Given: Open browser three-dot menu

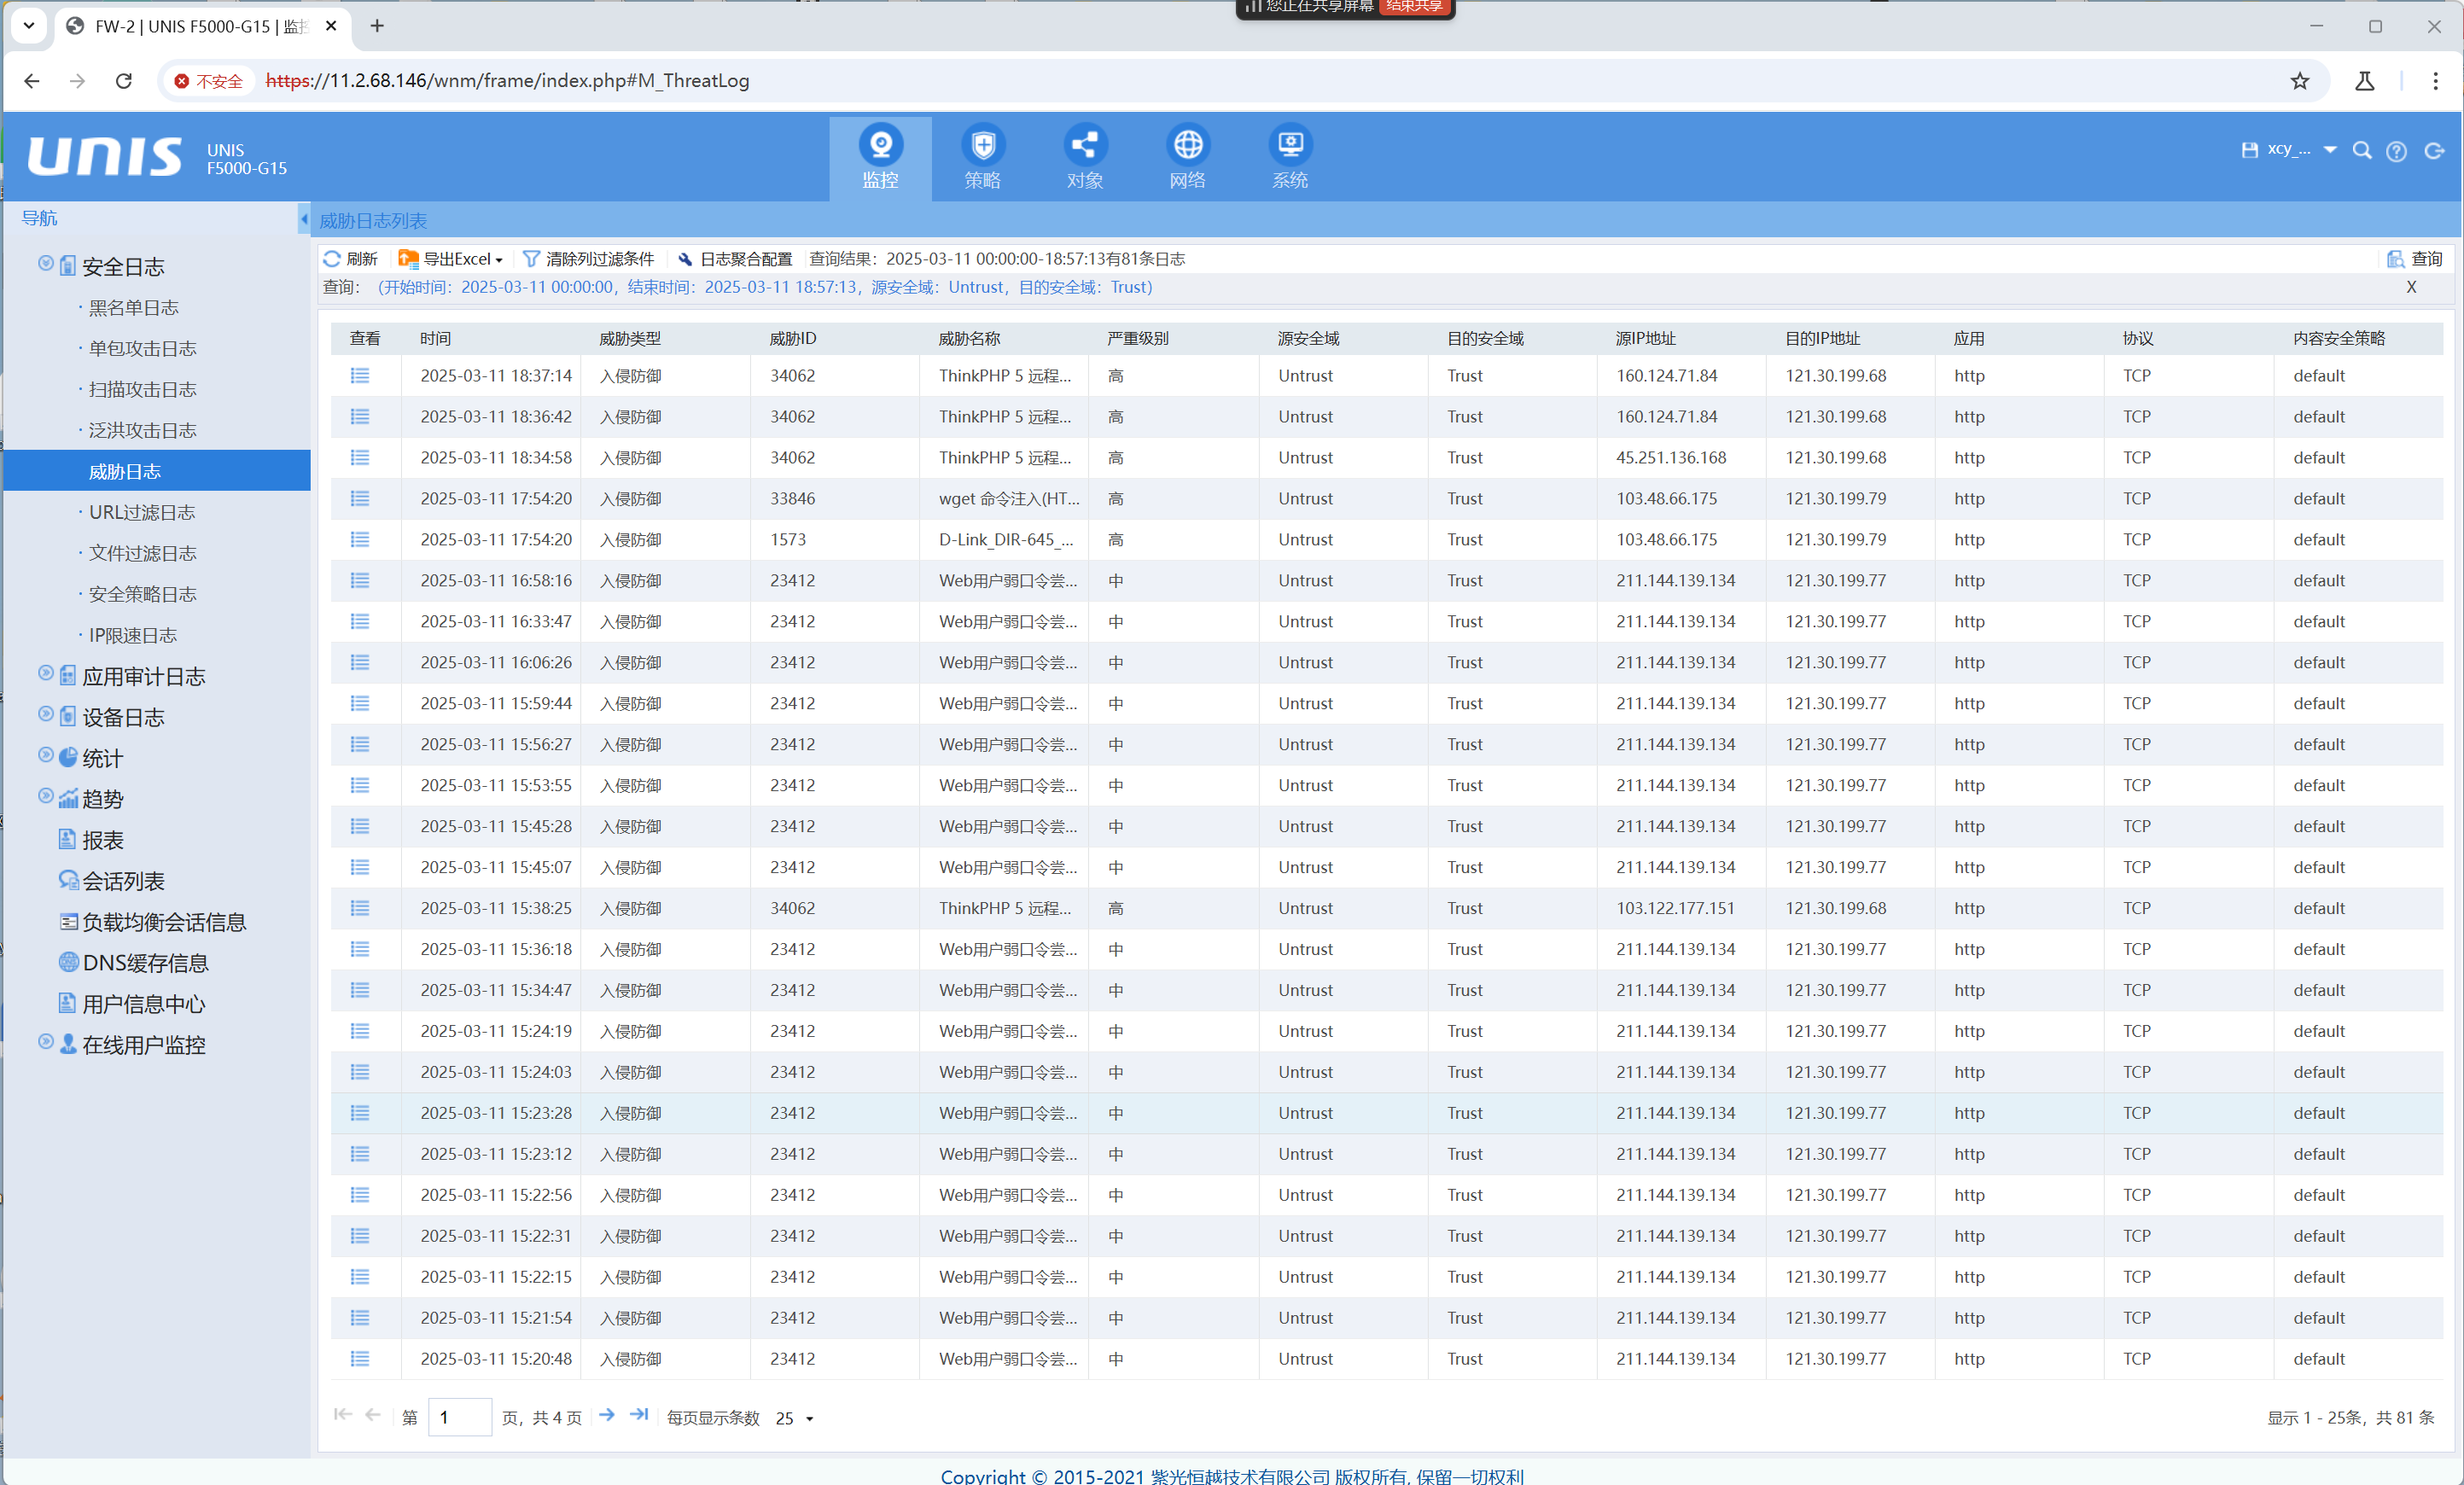Looking at the screenshot, I should (x=2435, y=81).
